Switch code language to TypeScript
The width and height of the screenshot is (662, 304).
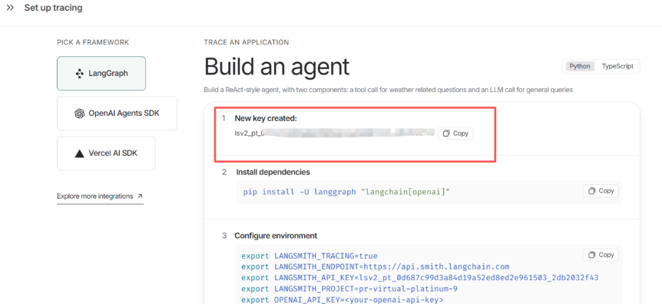click(x=617, y=66)
